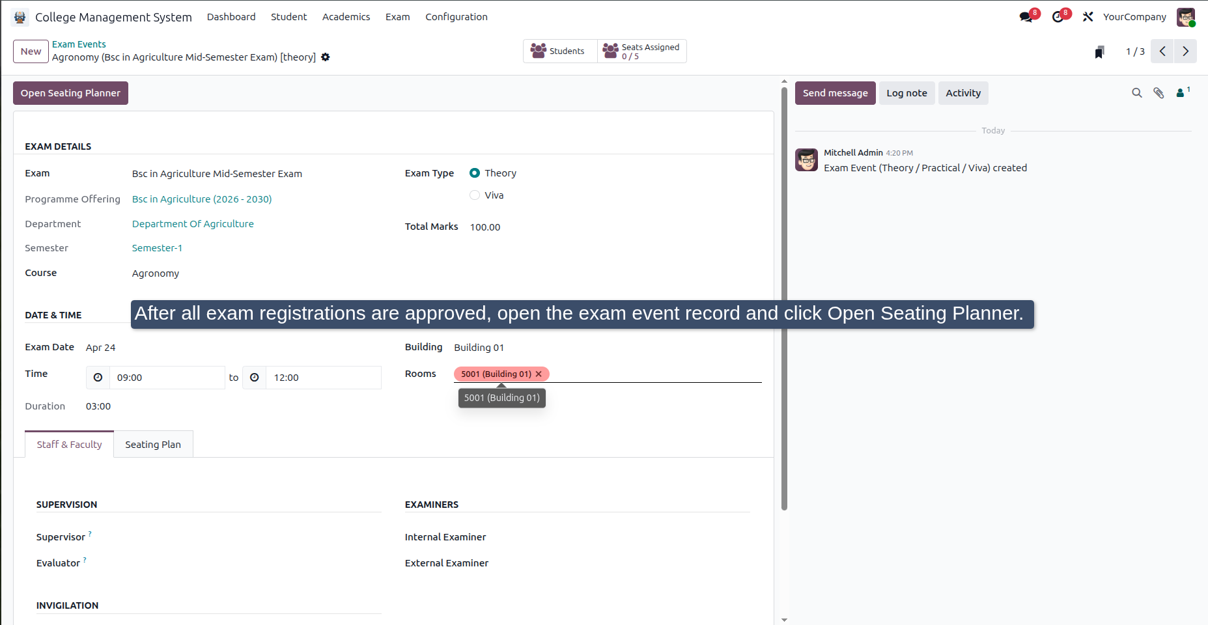
Task: Open the Configuration menu
Action: (457, 17)
